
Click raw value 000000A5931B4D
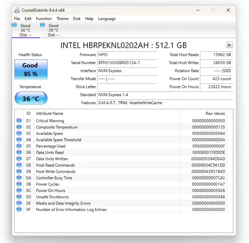click(208, 171)
